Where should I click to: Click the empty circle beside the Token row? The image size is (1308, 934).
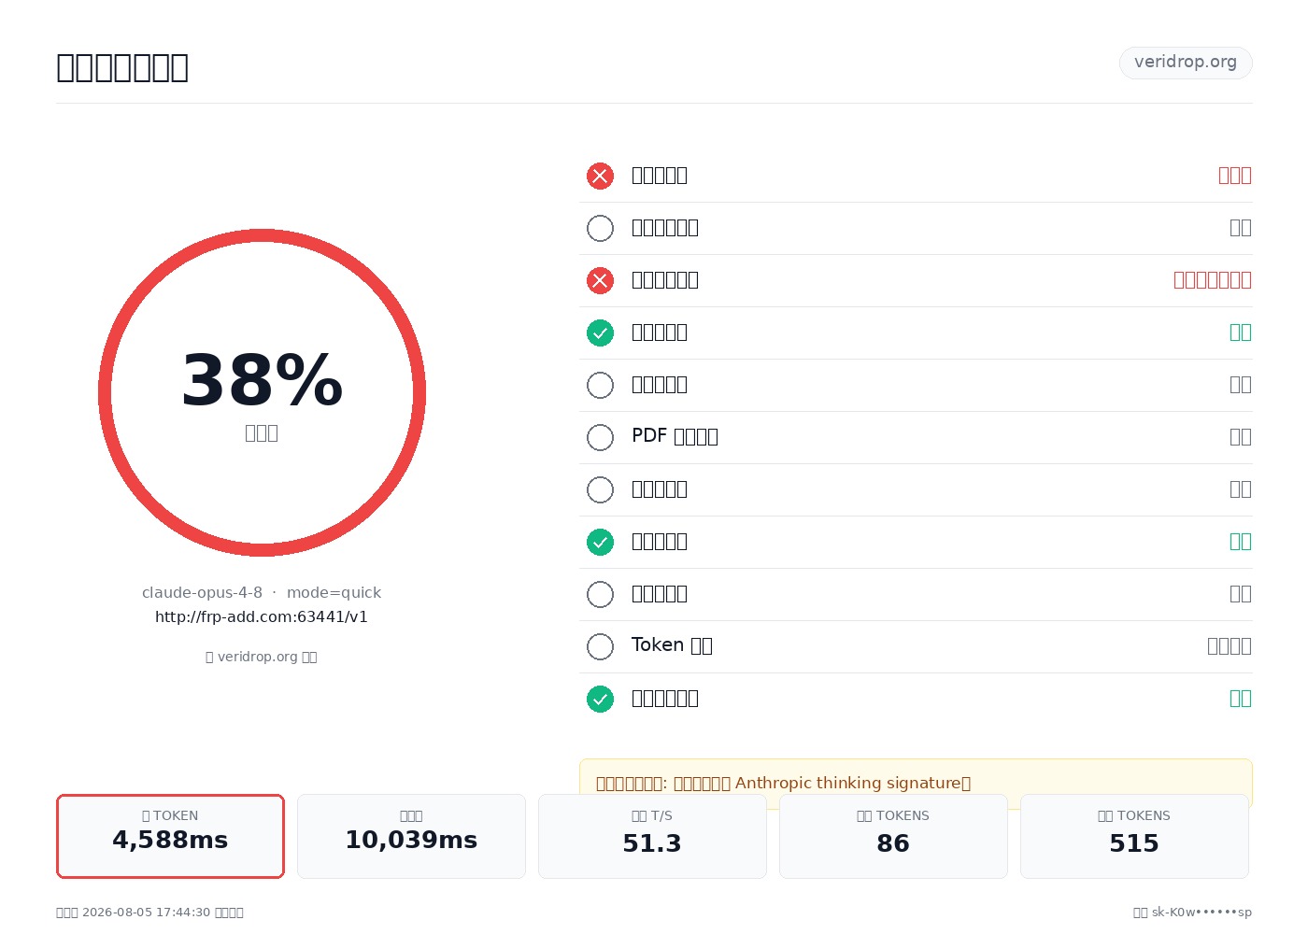(600, 646)
